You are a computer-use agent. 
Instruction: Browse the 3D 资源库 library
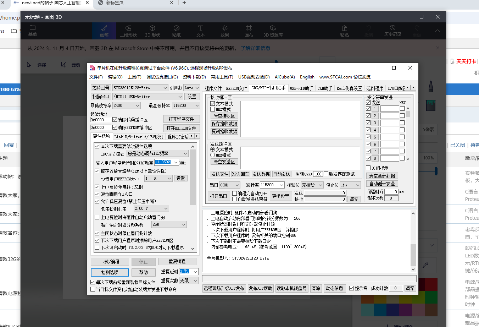[x=273, y=31]
